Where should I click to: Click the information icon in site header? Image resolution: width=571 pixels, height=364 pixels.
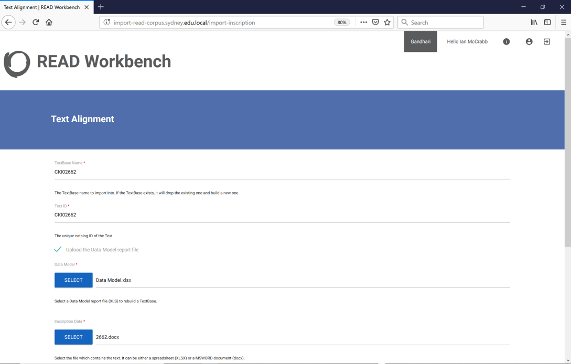click(x=506, y=41)
